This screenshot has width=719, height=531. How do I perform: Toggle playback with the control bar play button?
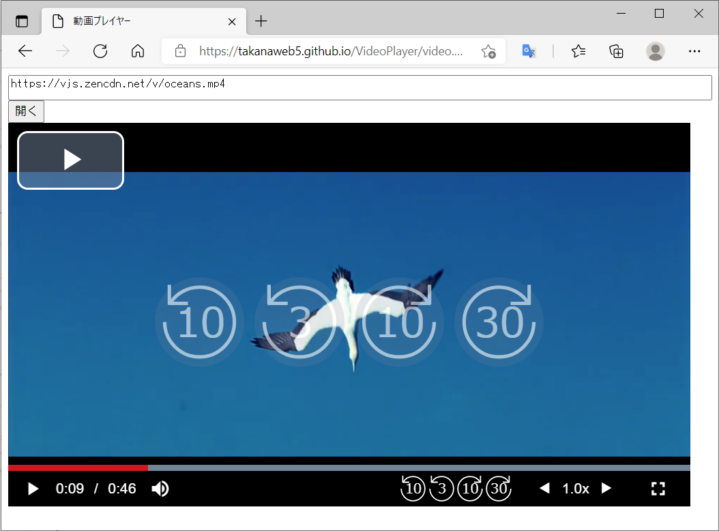click(x=33, y=488)
